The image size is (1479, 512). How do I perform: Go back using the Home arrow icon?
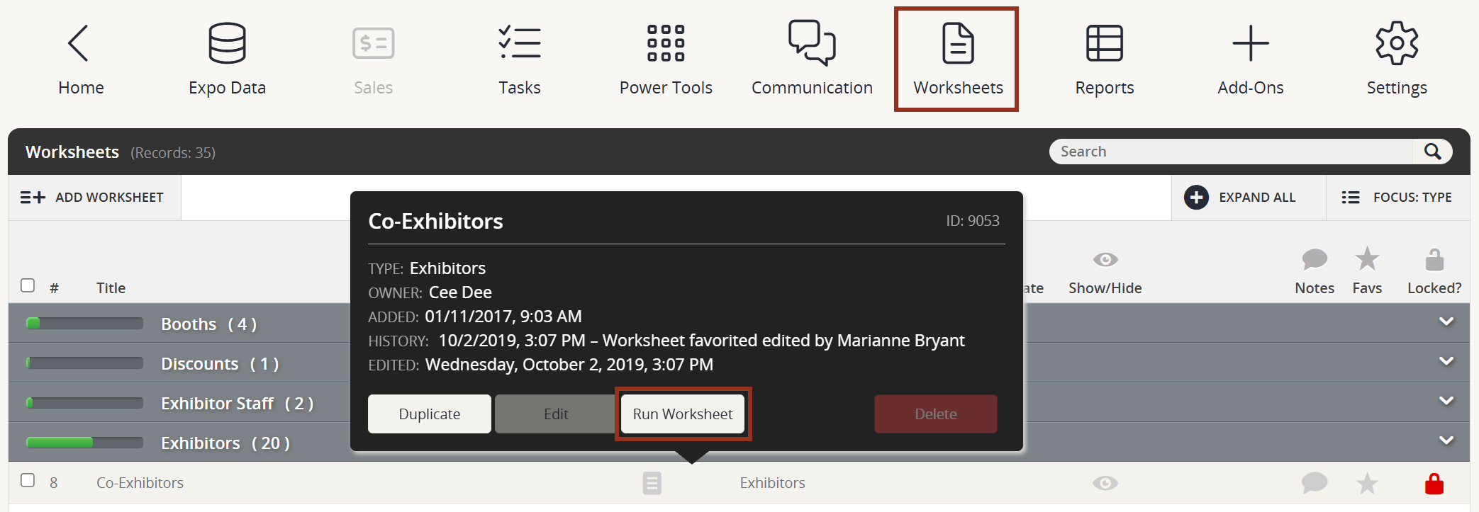[x=78, y=43]
